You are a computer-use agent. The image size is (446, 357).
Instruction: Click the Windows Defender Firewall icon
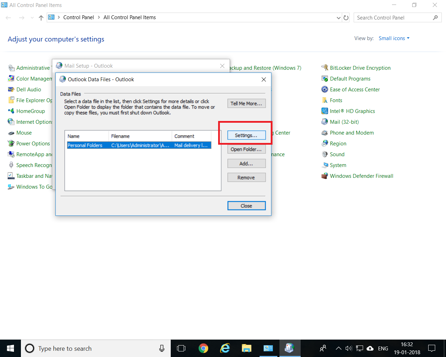coord(325,176)
